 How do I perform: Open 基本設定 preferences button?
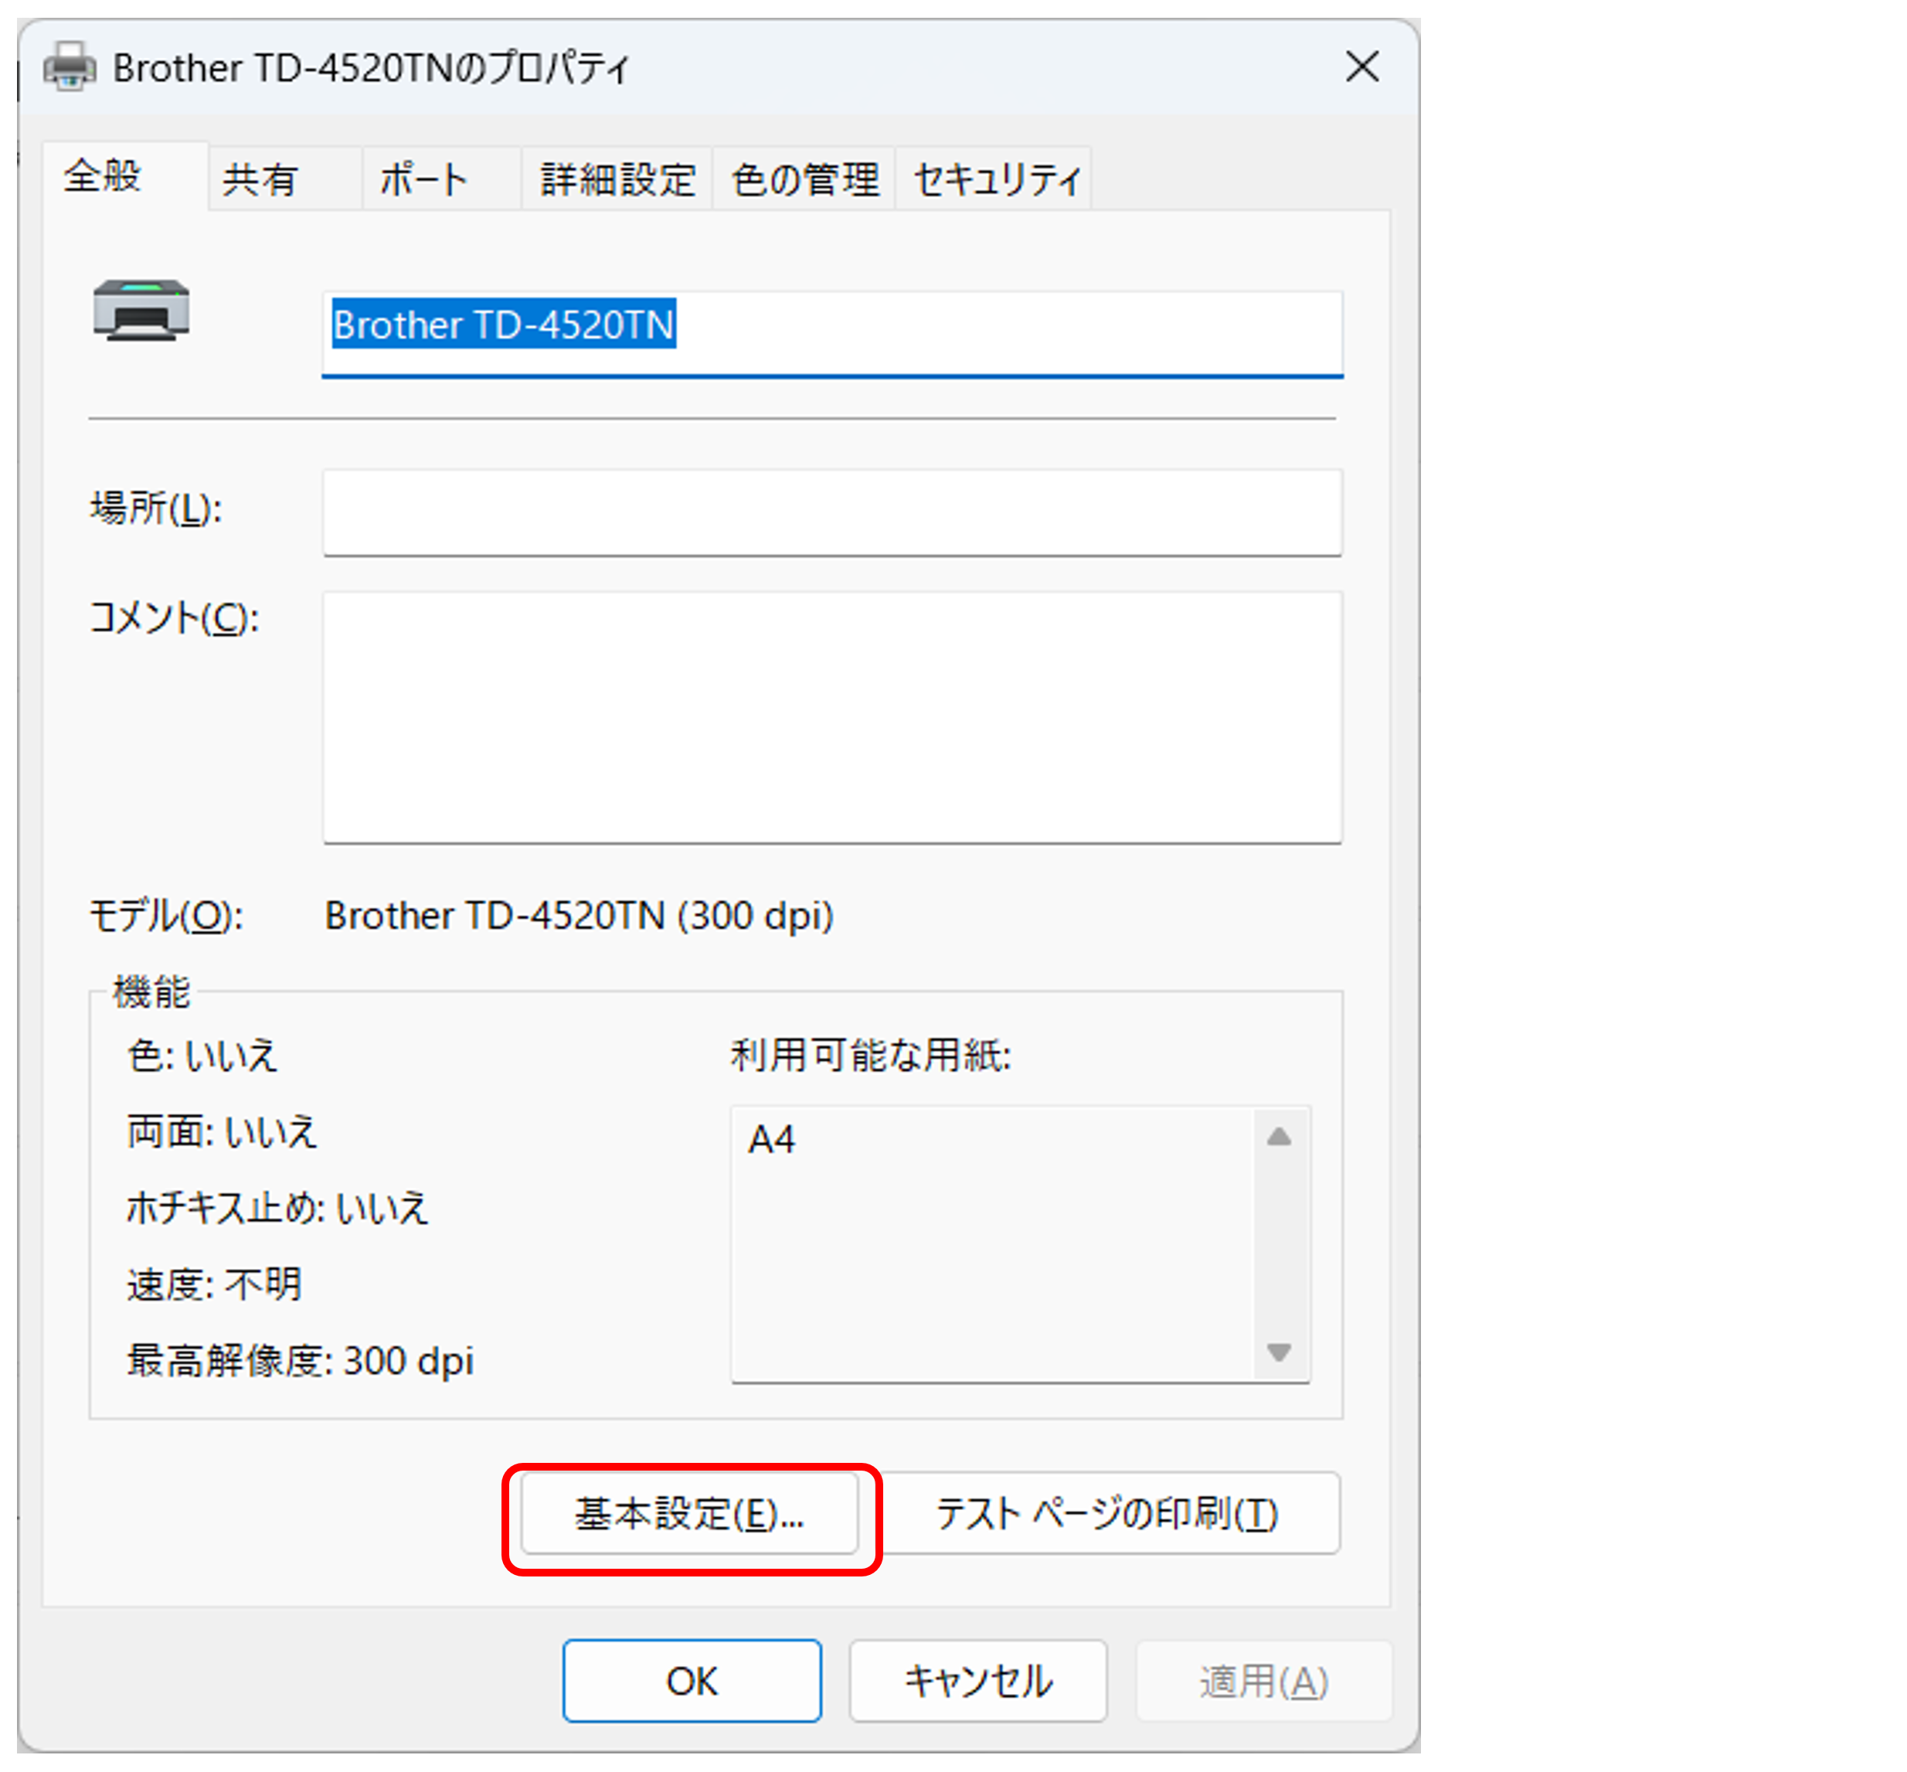(689, 1514)
